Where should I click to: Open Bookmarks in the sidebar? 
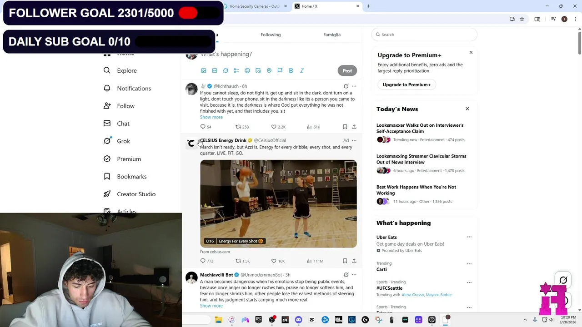click(125, 176)
